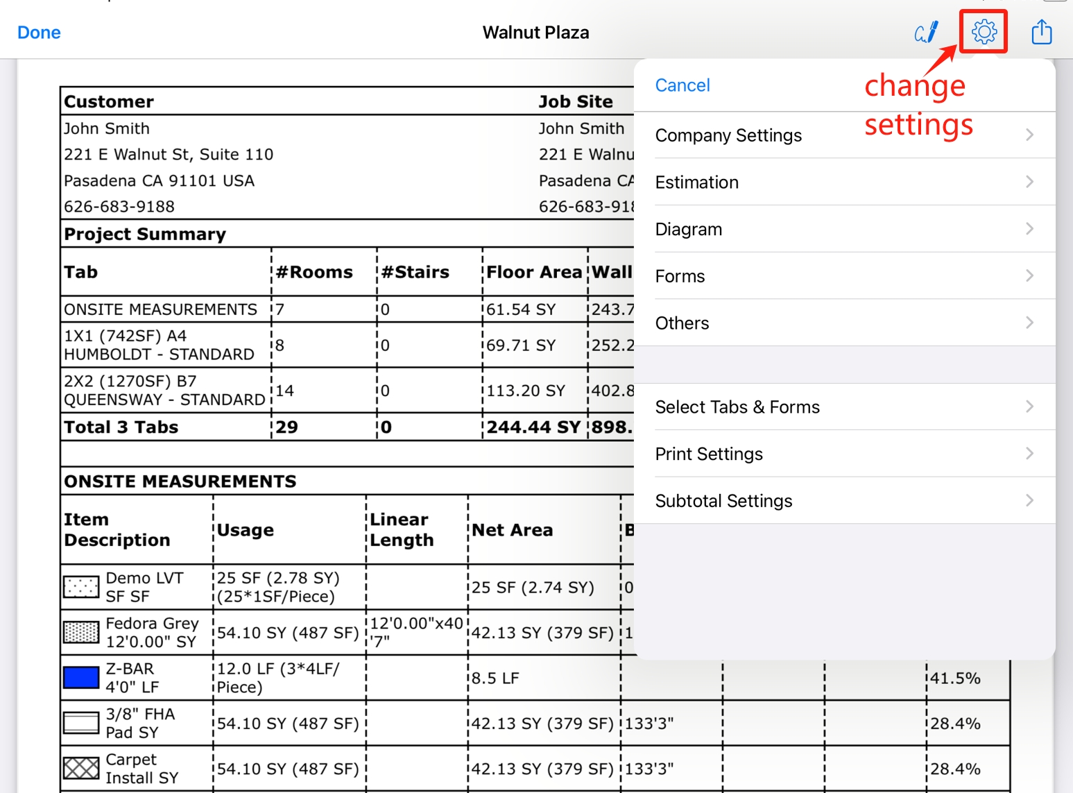Click the Linear Length column header

[x=402, y=530]
